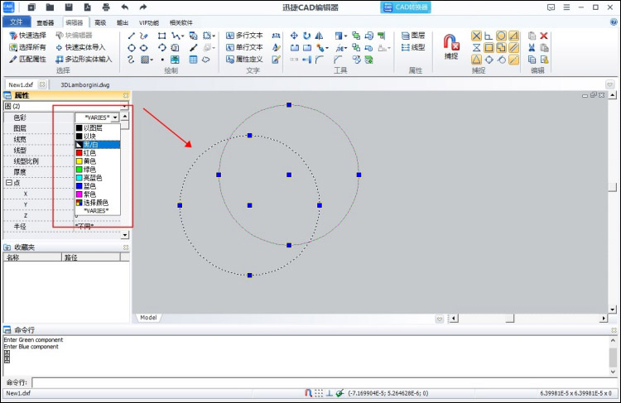Select the Spline curve tool

[x=132, y=60]
